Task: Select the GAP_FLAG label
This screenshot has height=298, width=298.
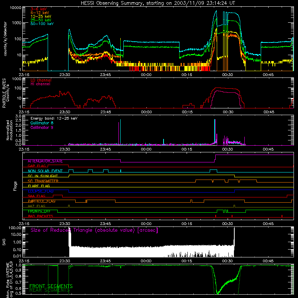Action: point(37,166)
